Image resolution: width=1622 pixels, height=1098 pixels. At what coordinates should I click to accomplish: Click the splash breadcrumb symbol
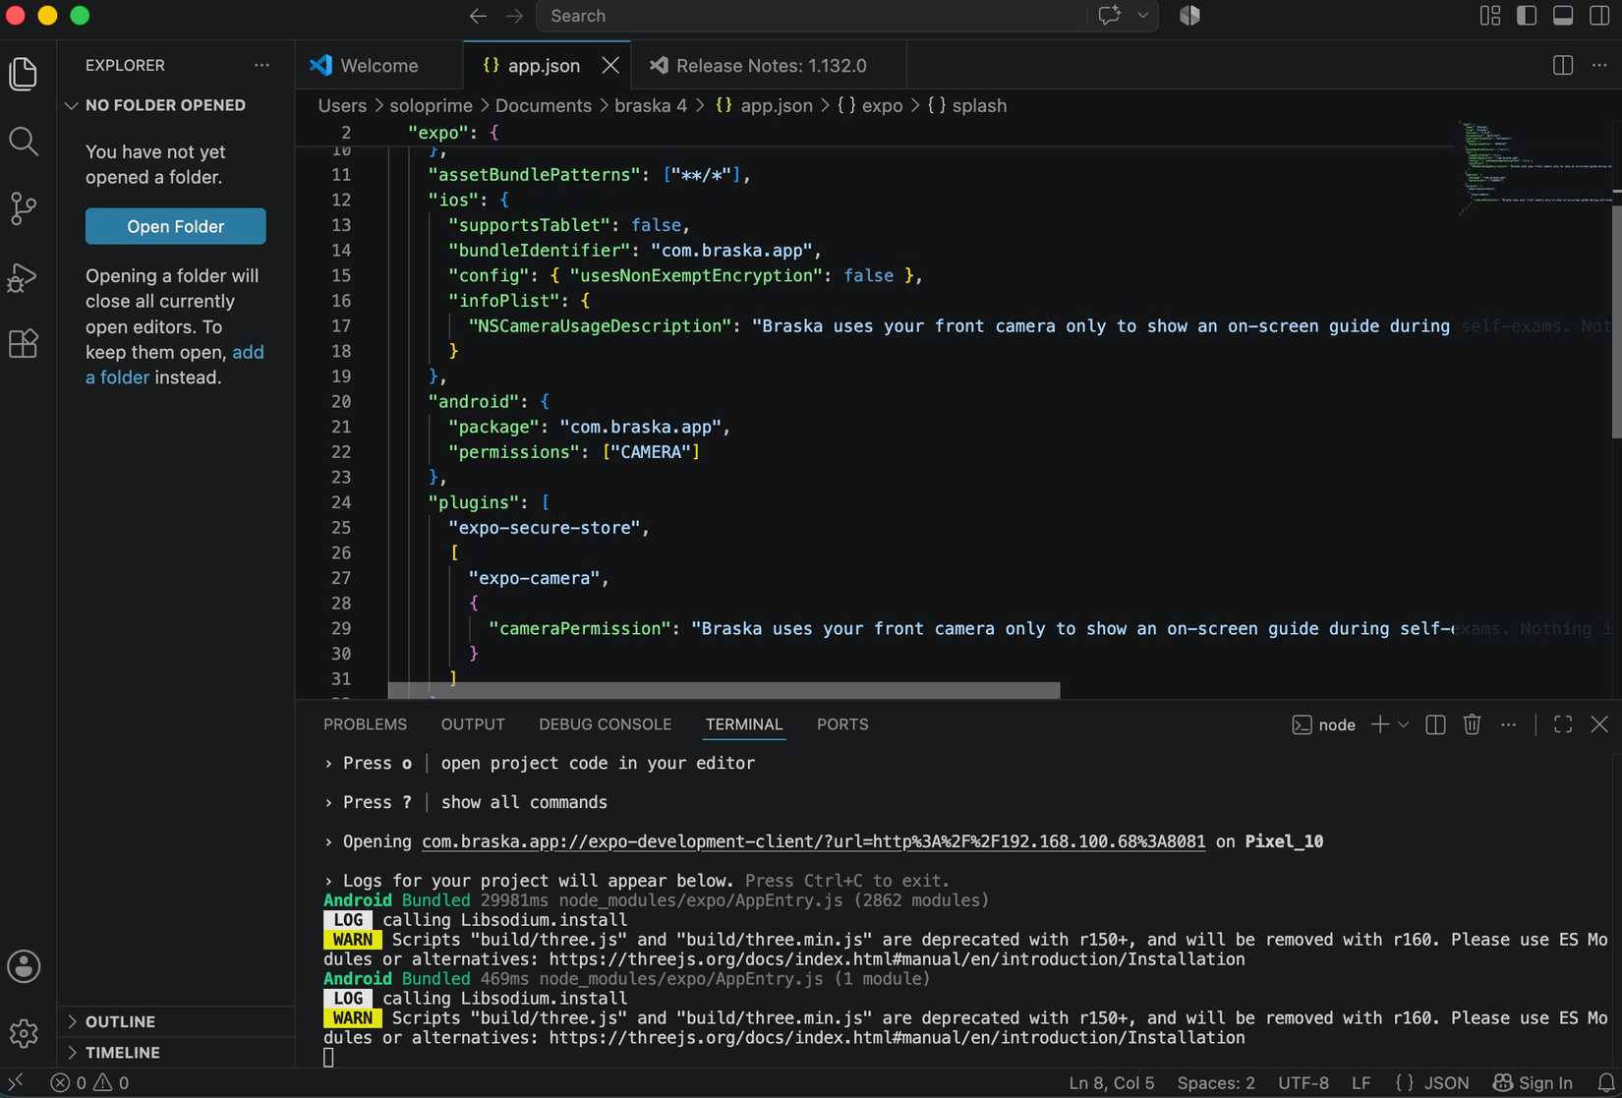tap(967, 105)
